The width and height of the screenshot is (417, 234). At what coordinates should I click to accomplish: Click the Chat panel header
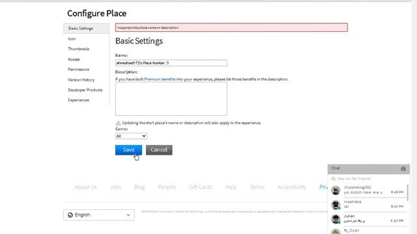(369, 169)
